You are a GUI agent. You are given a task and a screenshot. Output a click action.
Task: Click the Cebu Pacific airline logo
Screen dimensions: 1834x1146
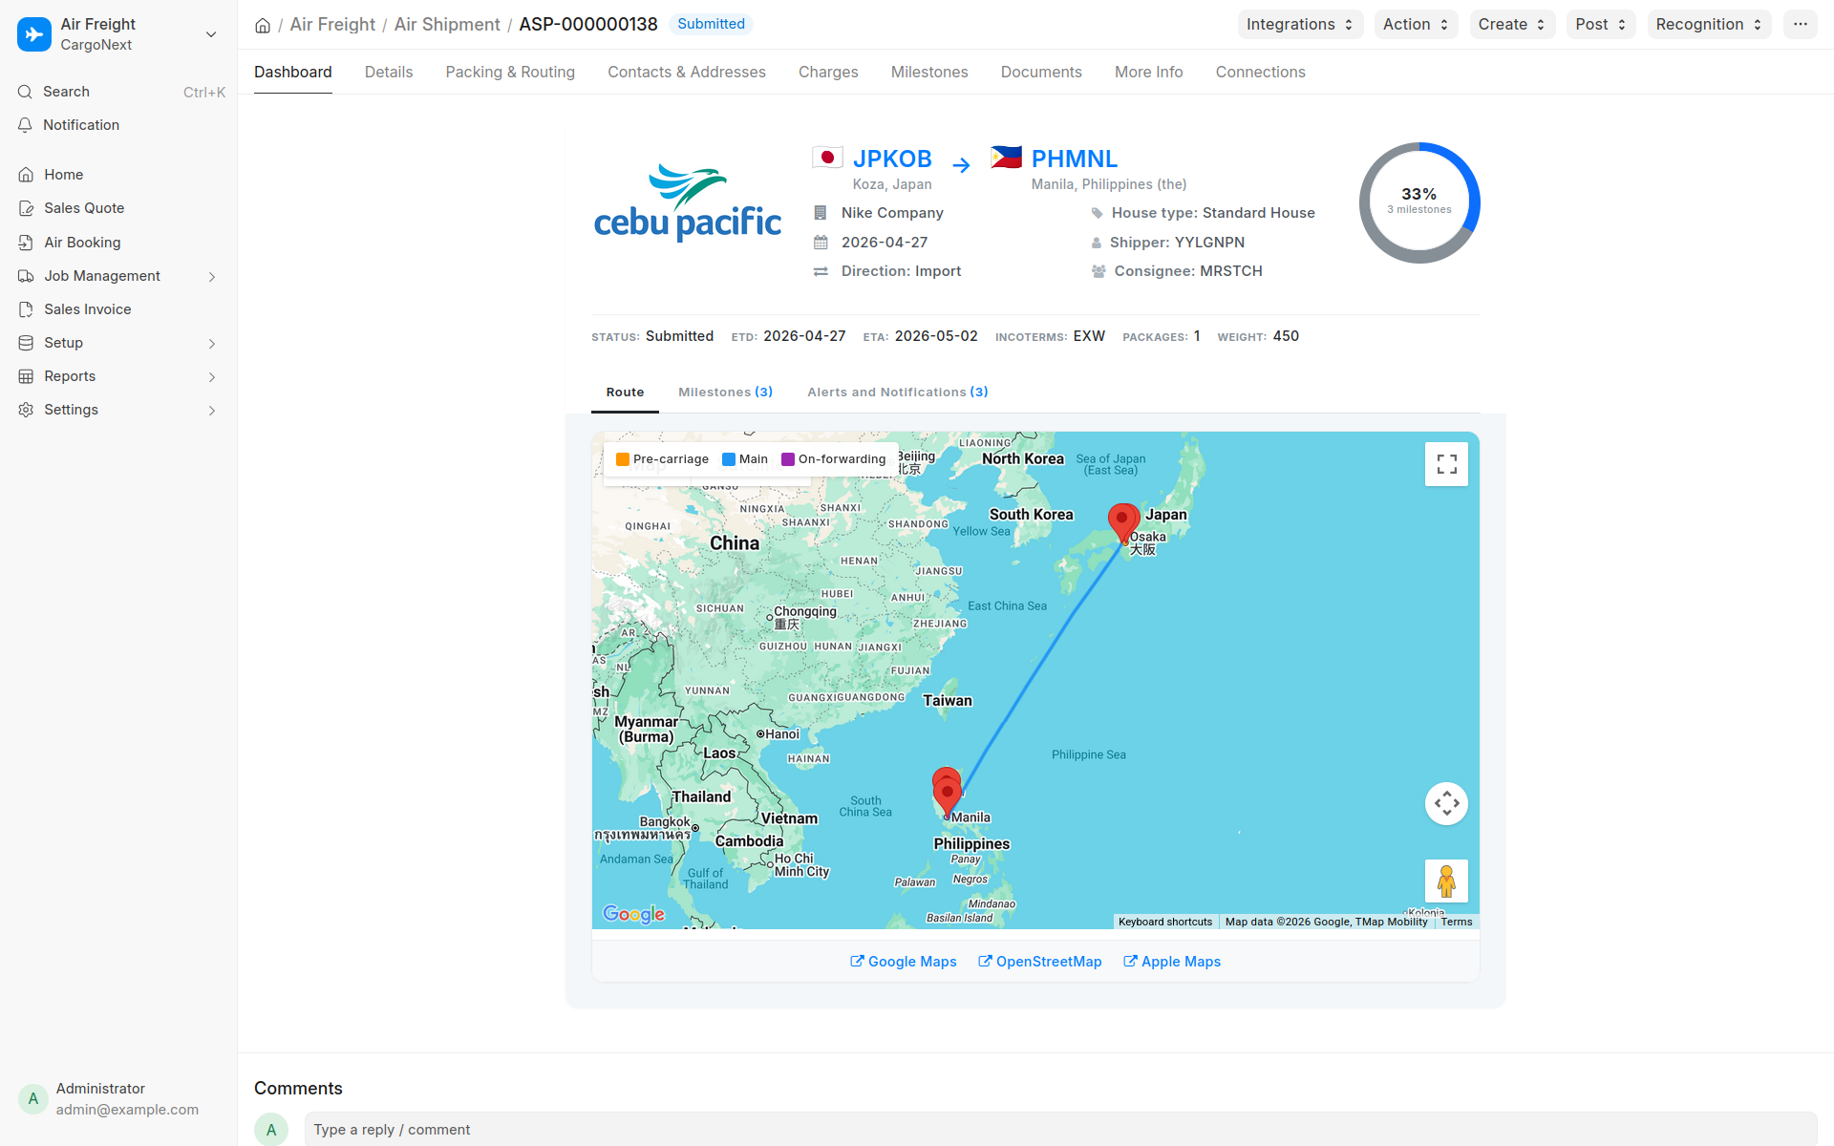(688, 202)
